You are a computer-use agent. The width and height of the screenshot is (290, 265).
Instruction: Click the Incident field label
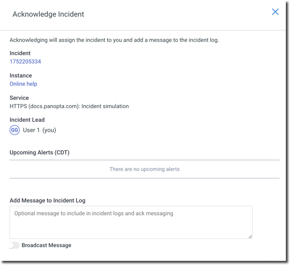coord(20,53)
